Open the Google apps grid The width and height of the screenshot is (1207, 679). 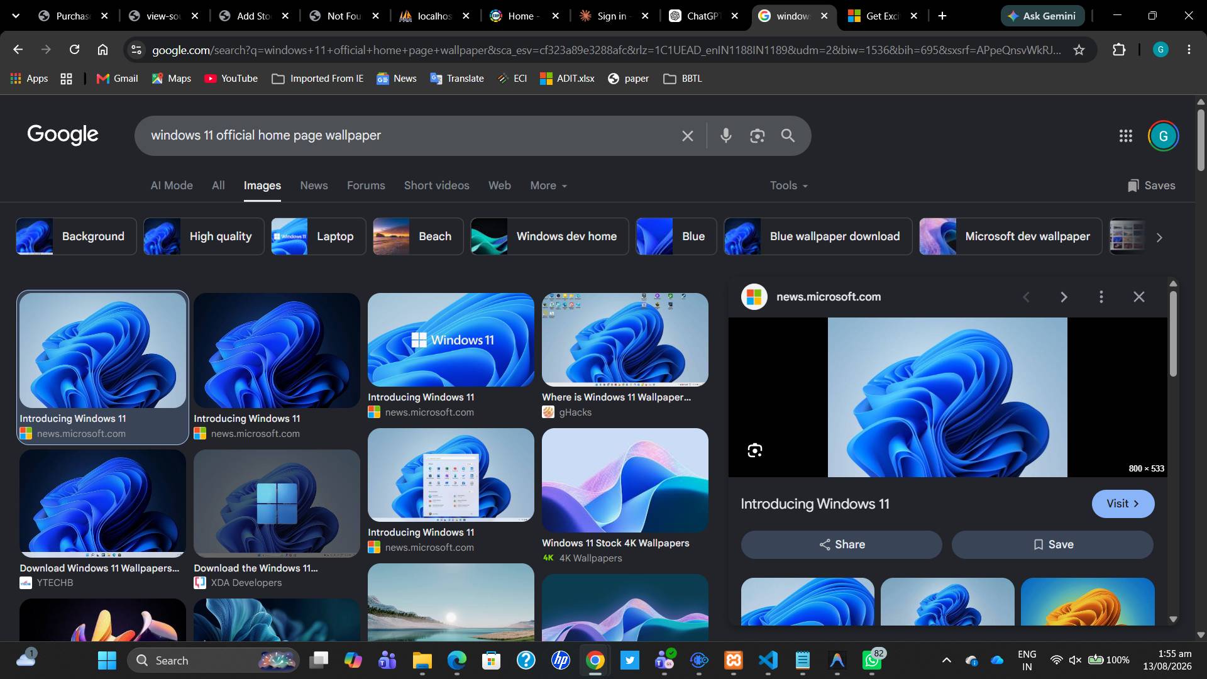click(x=1125, y=136)
